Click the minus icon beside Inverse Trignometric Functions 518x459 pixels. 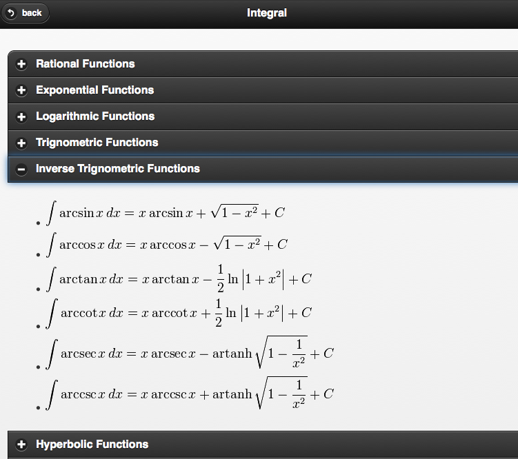pyautogui.click(x=21, y=169)
